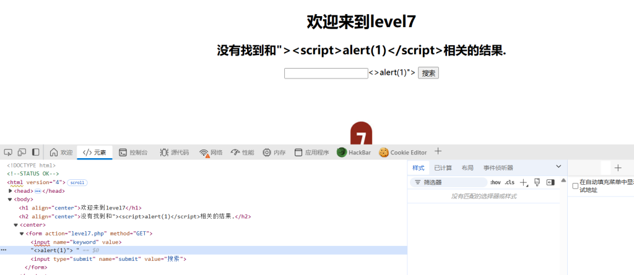Expand the head ellipsis badge
This screenshot has width=634, height=275.
click(38, 191)
